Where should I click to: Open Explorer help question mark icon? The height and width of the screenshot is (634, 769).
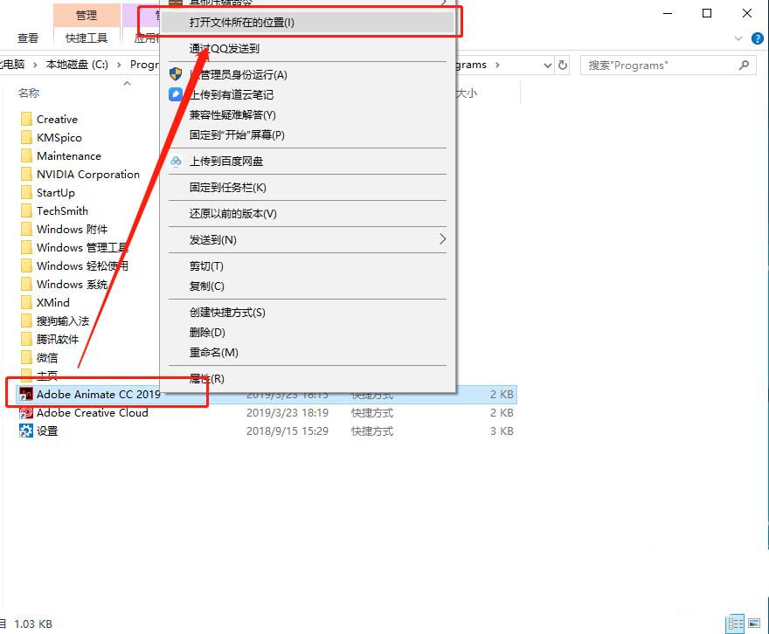pyautogui.click(x=758, y=38)
